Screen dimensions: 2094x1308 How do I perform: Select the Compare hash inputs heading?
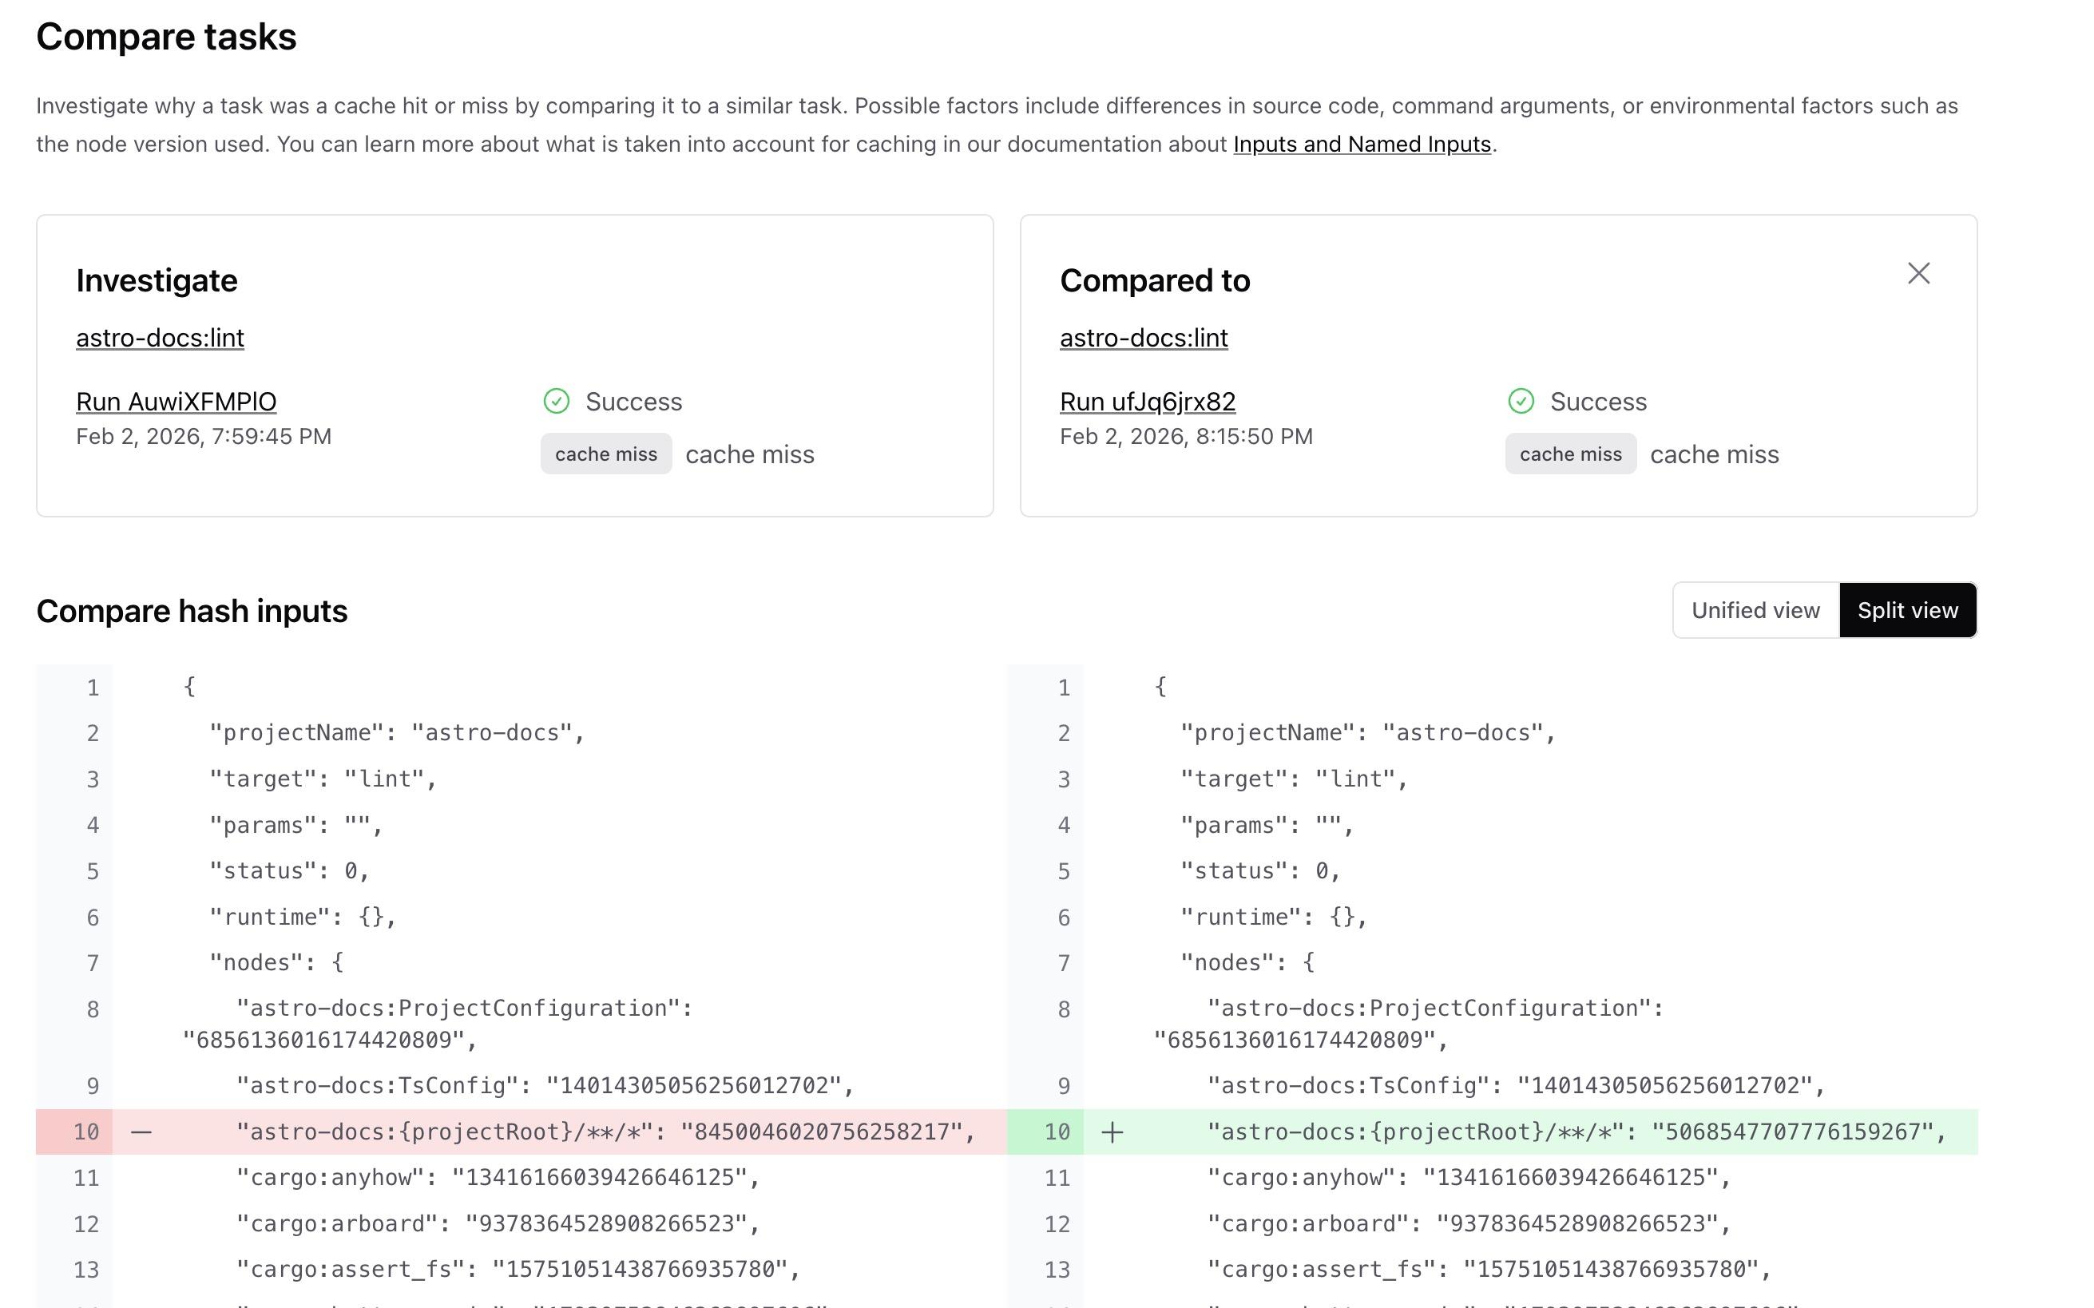tap(192, 610)
